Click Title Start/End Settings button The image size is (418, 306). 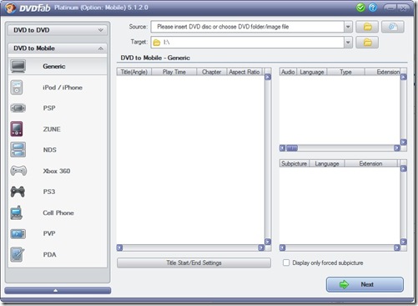pyautogui.click(x=194, y=263)
